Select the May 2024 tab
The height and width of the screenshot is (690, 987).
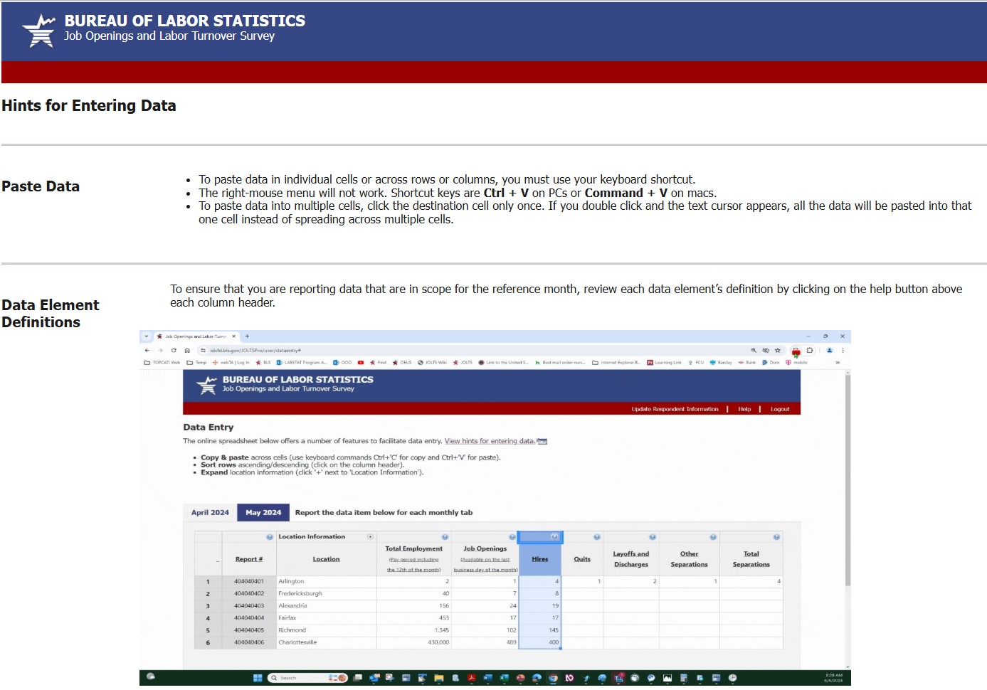tap(263, 513)
